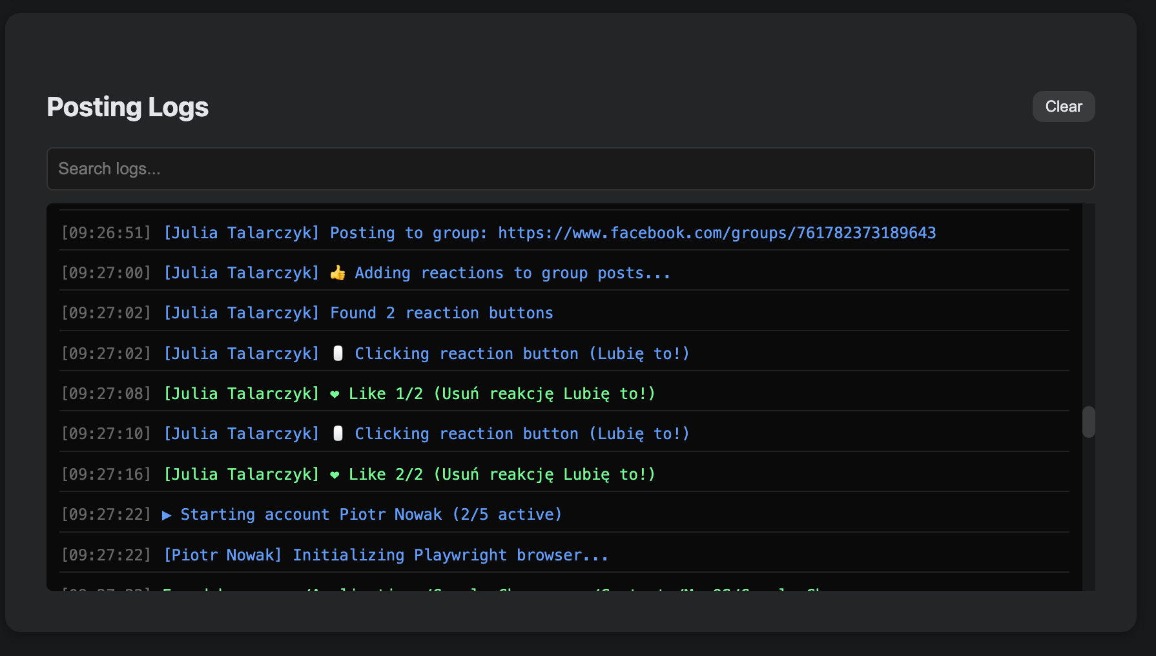The width and height of the screenshot is (1156, 656).
Task: Click the 09:27:16 timestamp
Action: [106, 475]
